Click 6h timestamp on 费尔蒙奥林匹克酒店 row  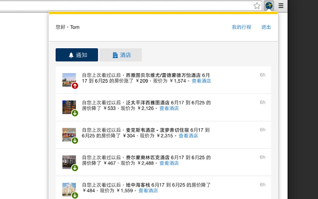click(263, 157)
